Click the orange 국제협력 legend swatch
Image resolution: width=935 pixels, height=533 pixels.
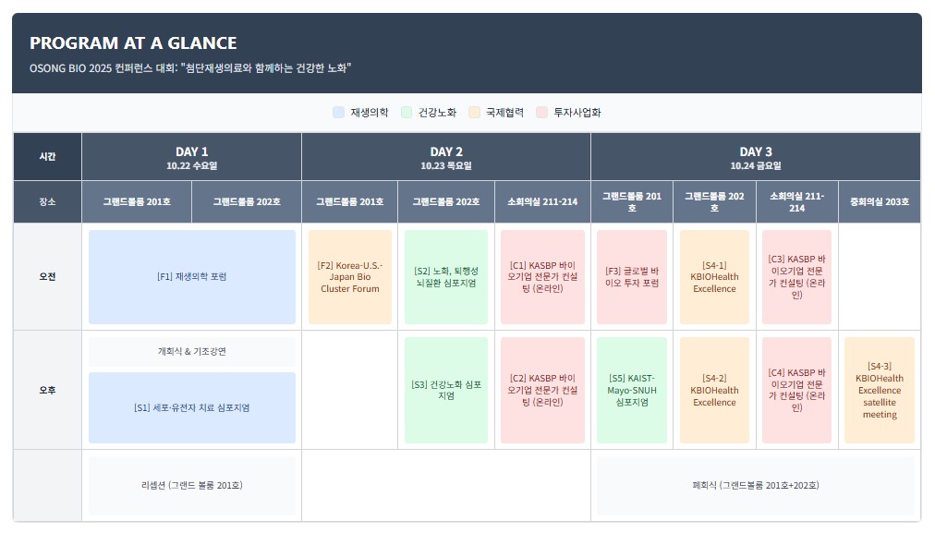(x=474, y=113)
